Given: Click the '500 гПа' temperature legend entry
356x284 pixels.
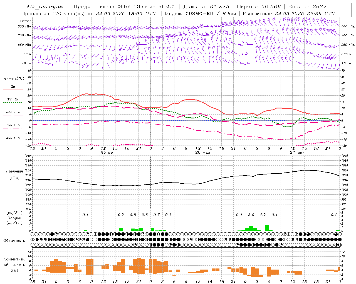Looking at the screenshot, I should 13,138.
